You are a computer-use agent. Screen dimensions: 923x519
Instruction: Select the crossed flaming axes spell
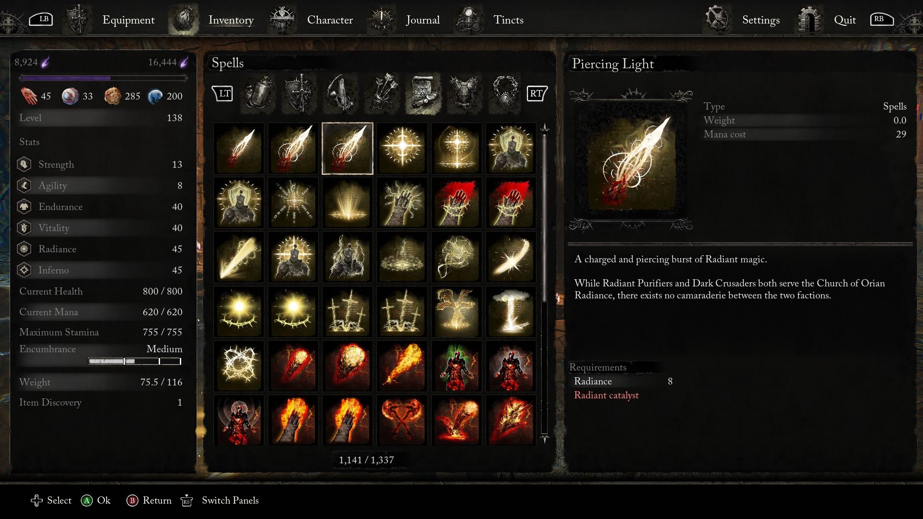pos(402,420)
